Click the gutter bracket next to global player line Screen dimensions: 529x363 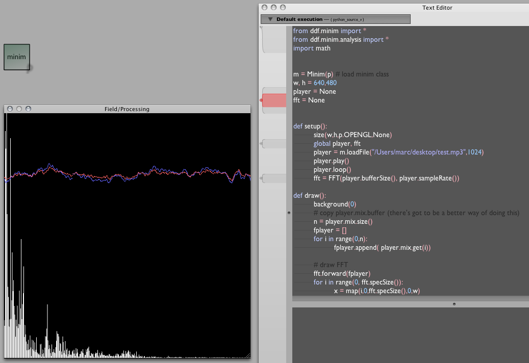pos(275,144)
